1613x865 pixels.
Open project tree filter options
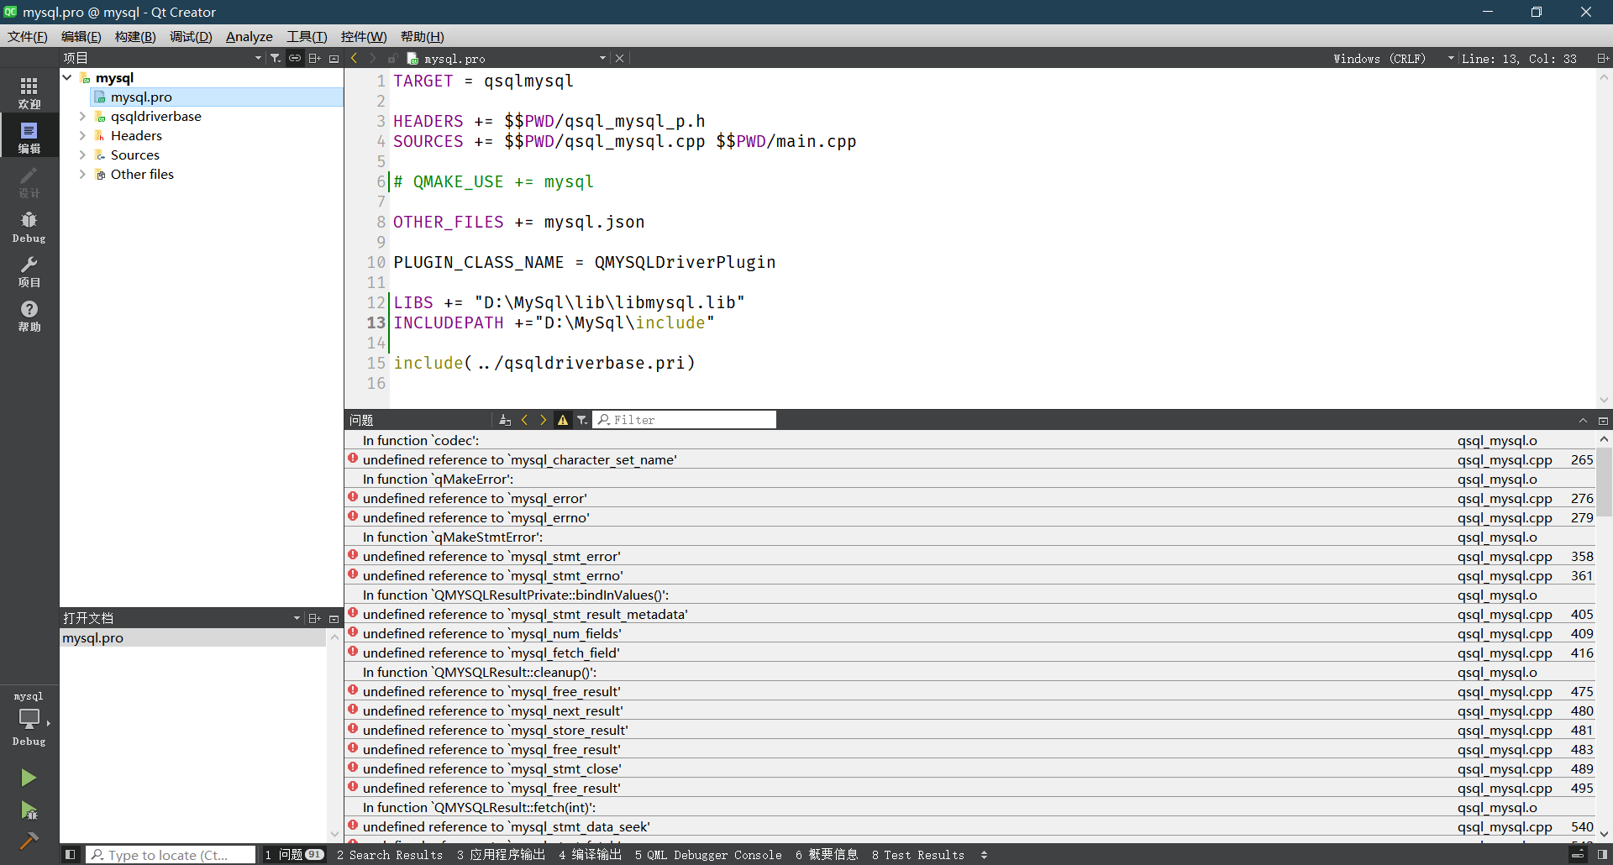(276, 58)
